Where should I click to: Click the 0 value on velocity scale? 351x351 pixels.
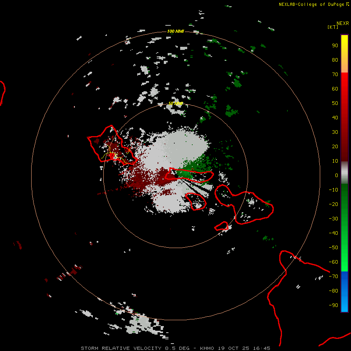coord(337,175)
